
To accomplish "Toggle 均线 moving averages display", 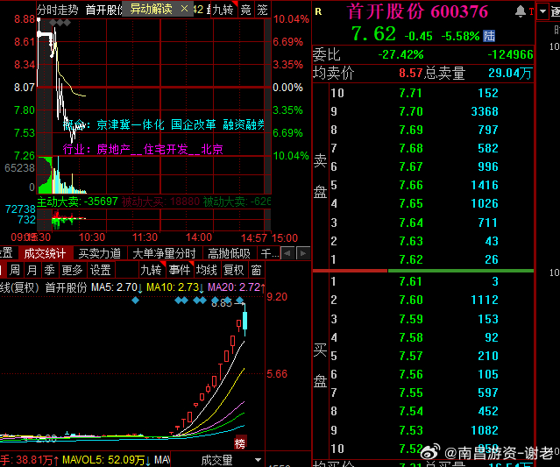I will [x=207, y=270].
